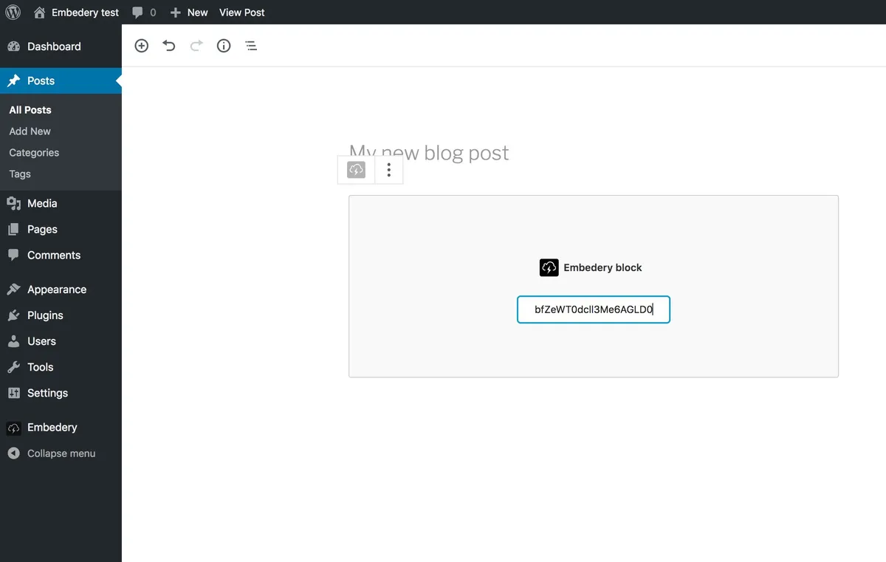Collapse the admin sidebar menu
The width and height of the screenshot is (886, 562).
tap(61, 453)
